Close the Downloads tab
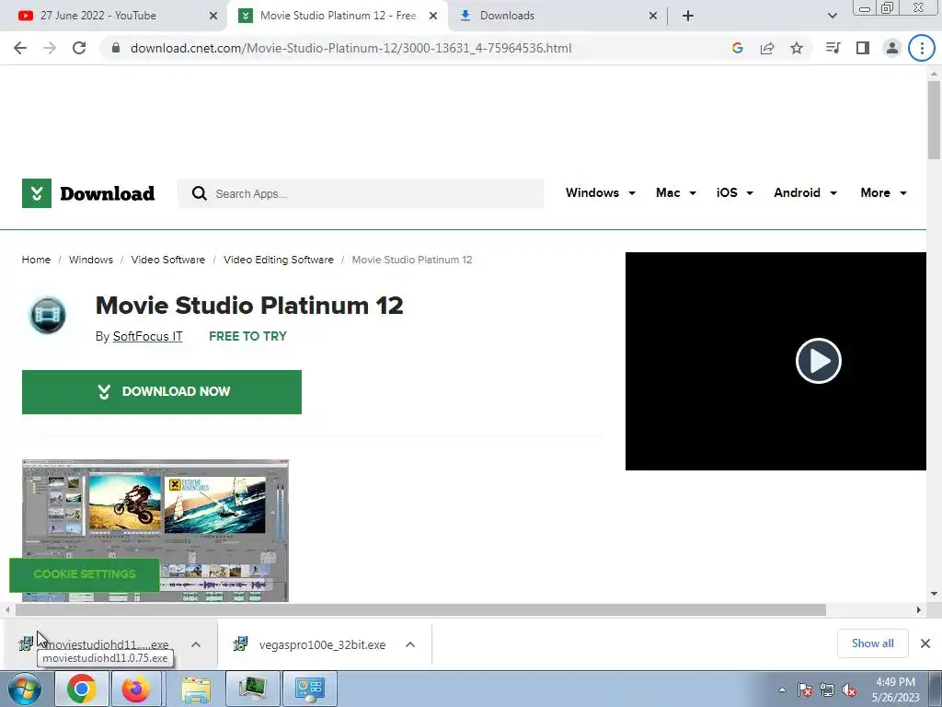942x707 pixels. point(653,16)
